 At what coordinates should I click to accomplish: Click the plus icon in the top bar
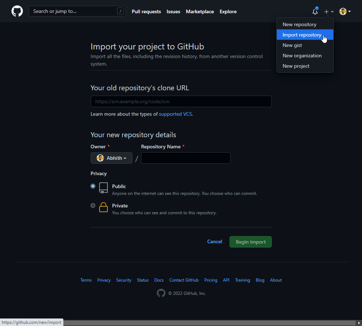[327, 11]
